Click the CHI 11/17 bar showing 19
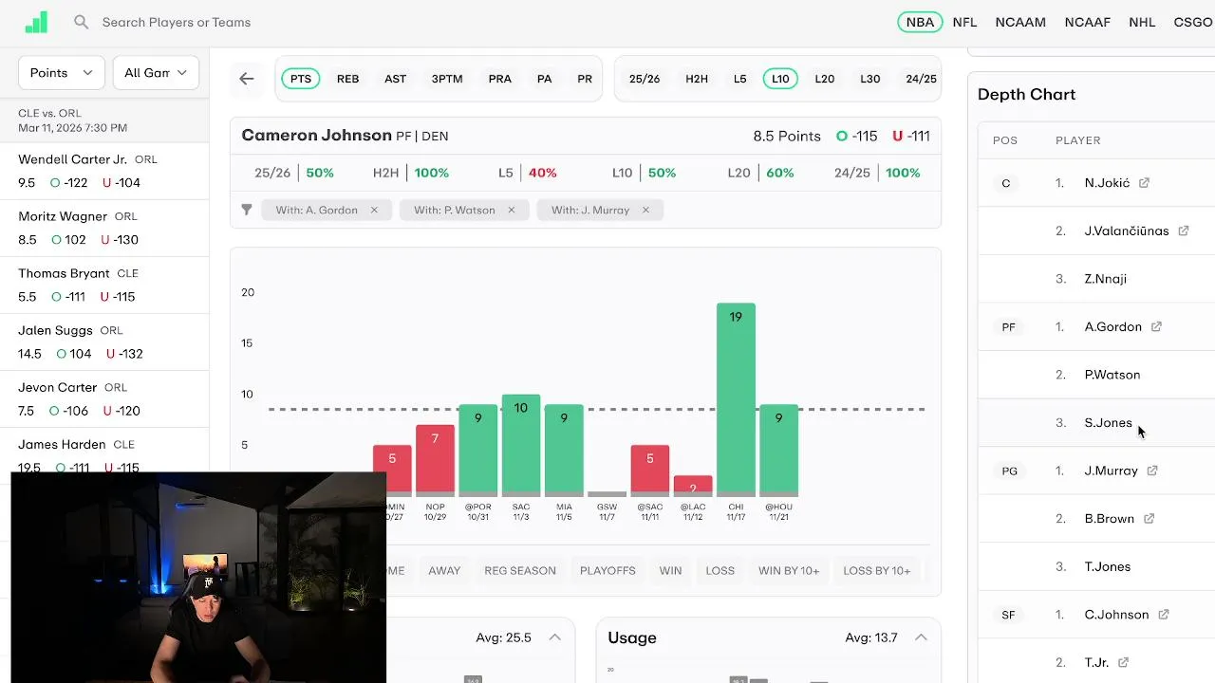This screenshot has height=683, width=1215. coord(736,399)
